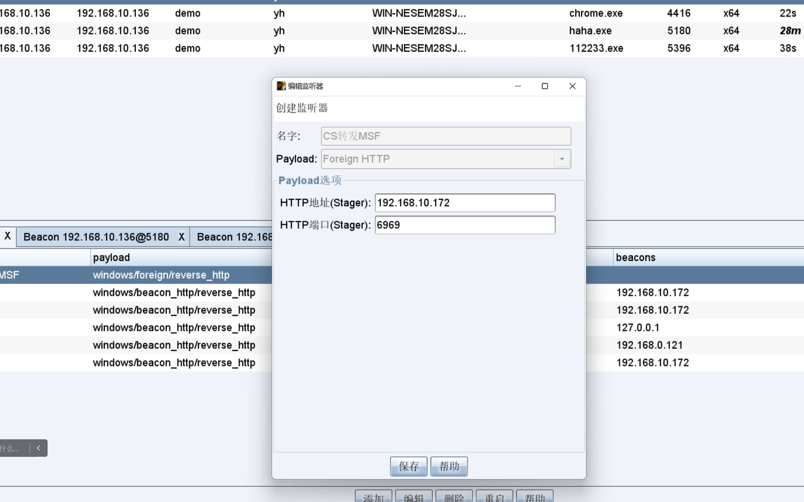Click the 帮助 button inside the dialog
The image size is (804, 502).
[449, 466]
